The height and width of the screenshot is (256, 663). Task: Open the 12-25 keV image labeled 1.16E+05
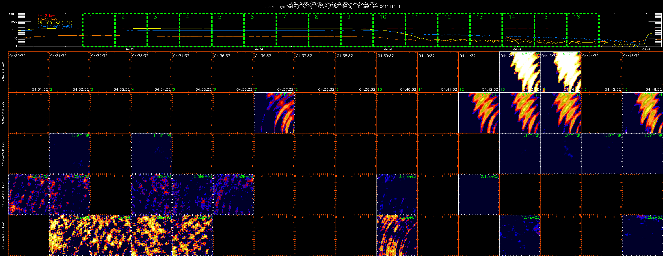coord(70,154)
